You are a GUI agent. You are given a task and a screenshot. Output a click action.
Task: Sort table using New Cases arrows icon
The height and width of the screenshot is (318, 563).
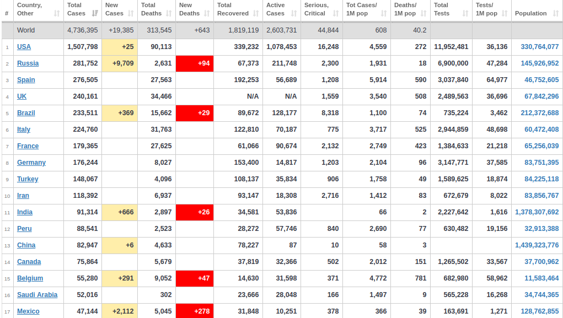pos(131,14)
